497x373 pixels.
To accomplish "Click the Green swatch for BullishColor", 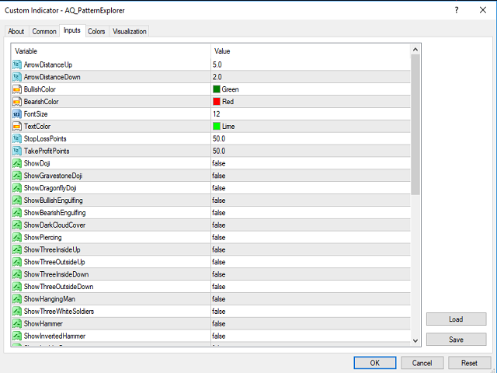I will 217,89.
